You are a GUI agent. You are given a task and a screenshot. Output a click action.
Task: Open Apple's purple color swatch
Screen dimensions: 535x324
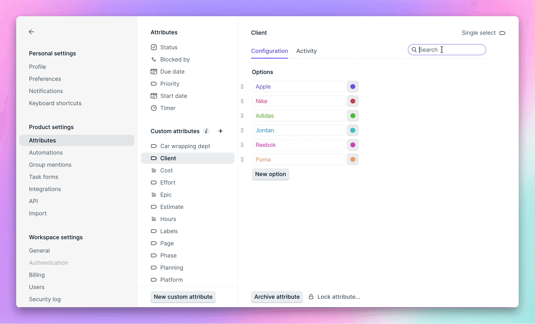(x=353, y=87)
